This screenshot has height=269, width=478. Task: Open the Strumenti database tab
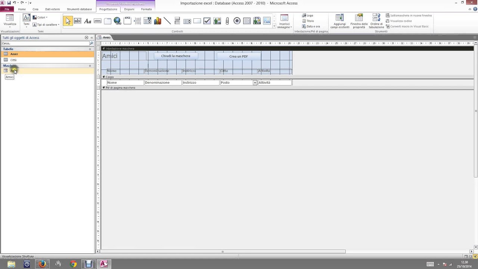pos(79,9)
